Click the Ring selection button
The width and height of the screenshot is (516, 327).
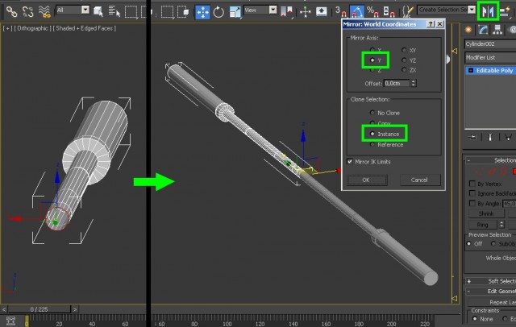(482, 225)
